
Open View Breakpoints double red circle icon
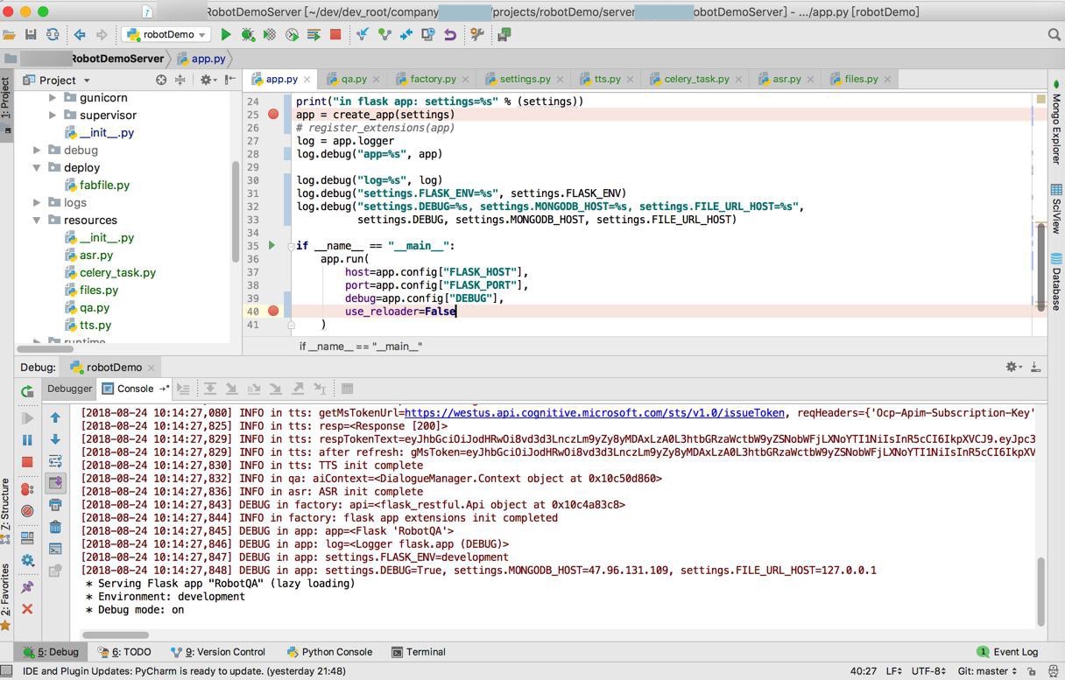coord(27,489)
